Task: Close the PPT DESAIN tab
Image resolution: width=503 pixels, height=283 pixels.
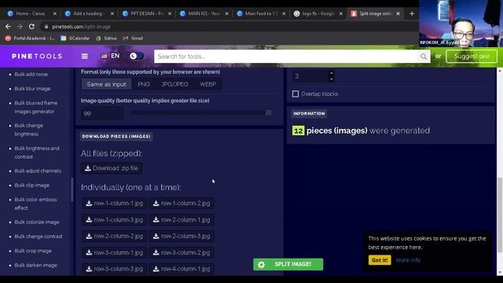Action: [x=170, y=13]
